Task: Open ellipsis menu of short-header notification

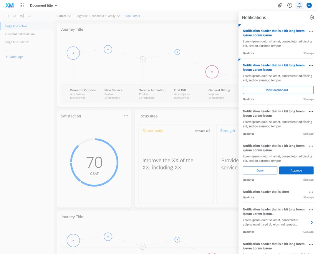Action: pyautogui.click(x=311, y=192)
